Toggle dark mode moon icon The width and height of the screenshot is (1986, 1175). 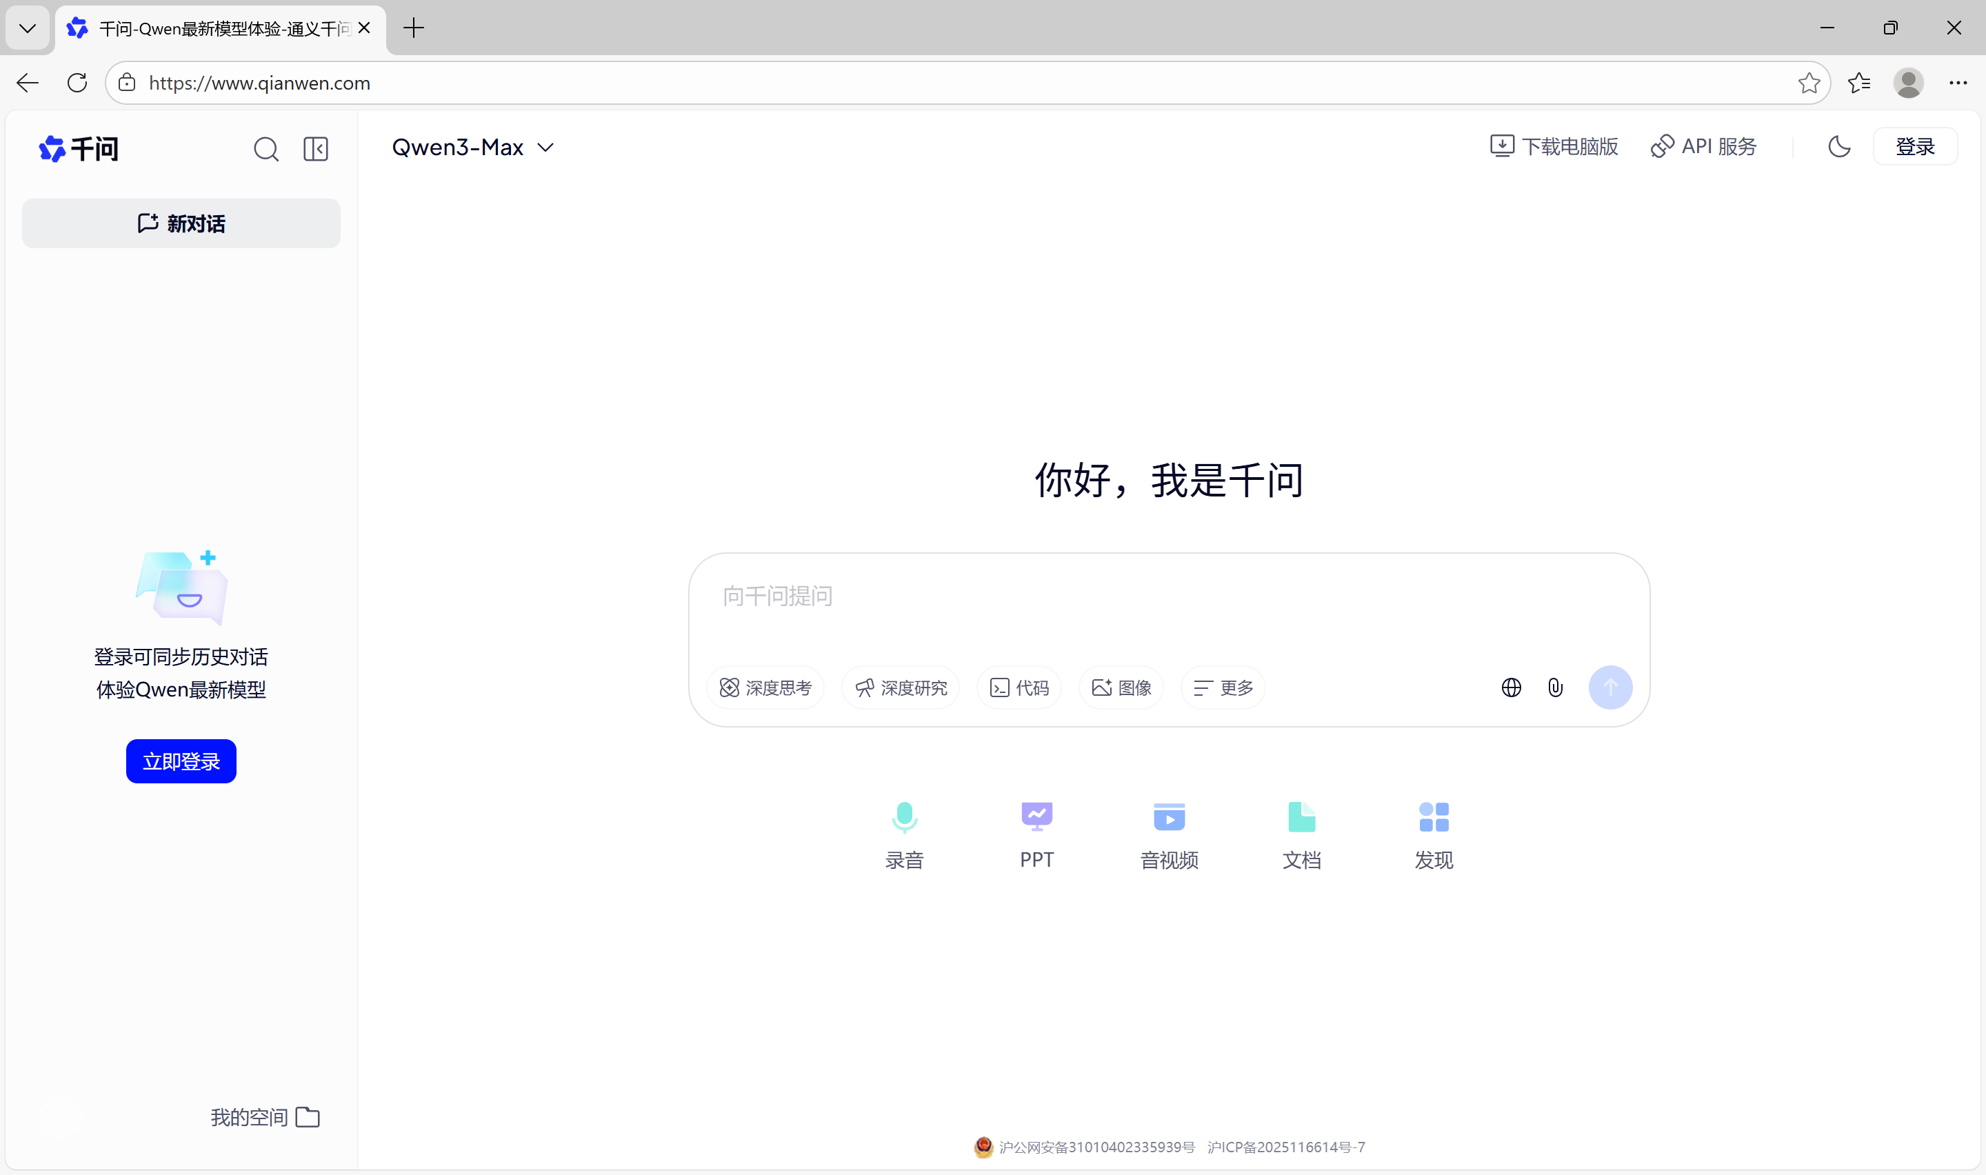click(x=1838, y=146)
